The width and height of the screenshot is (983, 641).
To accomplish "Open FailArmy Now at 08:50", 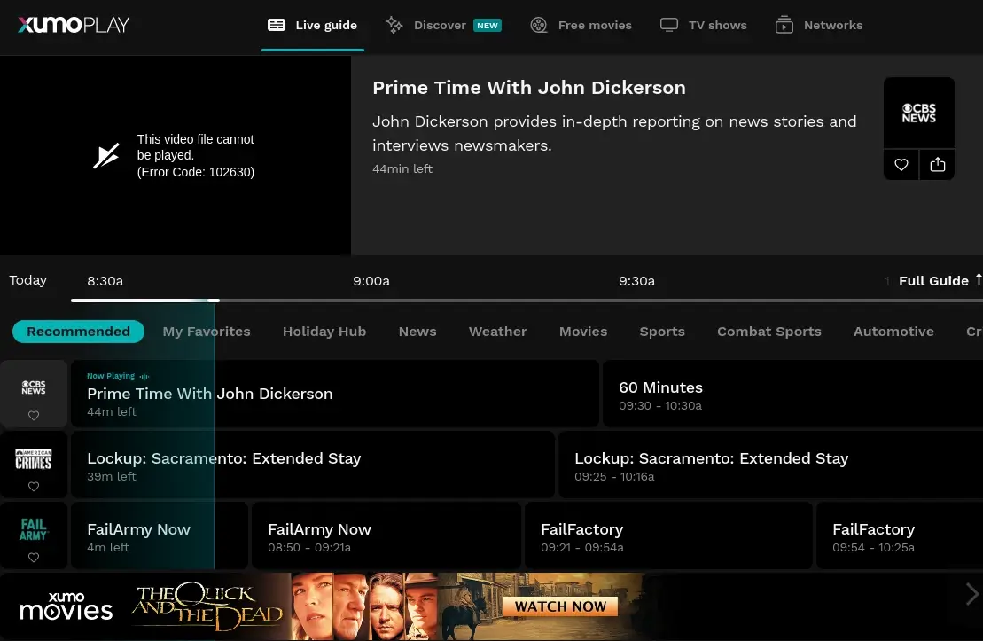I will [386, 535].
